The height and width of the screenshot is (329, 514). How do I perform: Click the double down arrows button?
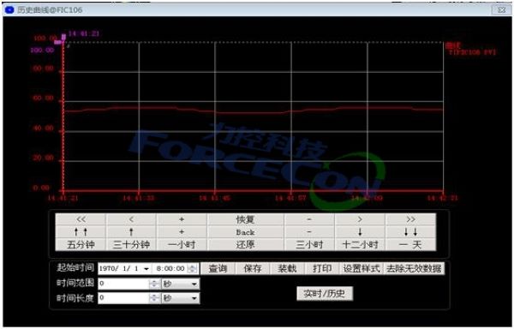[x=410, y=232]
